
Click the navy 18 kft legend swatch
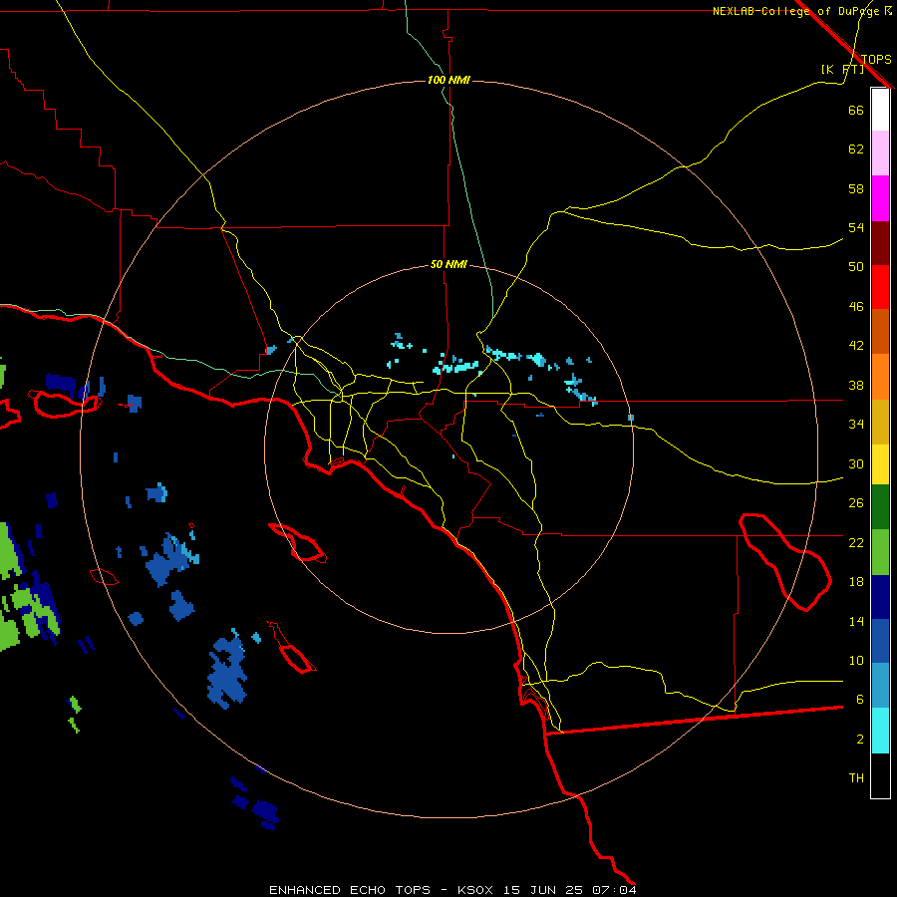pyautogui.click(x=880, y=597)
